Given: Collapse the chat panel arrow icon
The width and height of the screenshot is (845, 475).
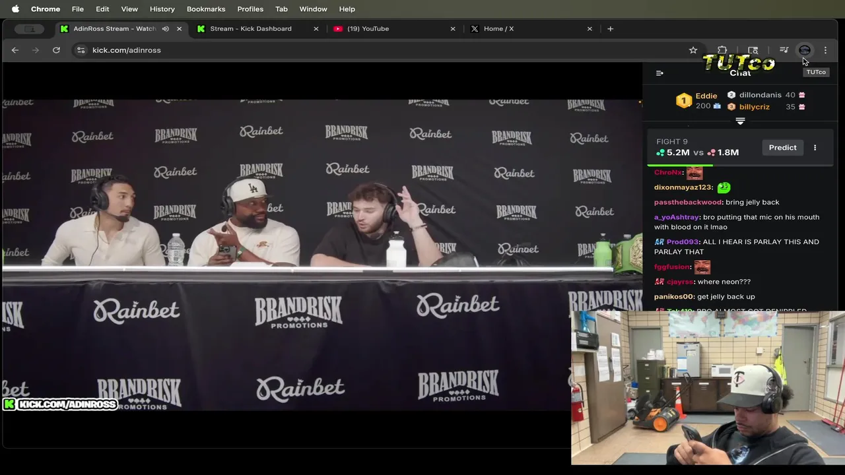Looking at the screenshot, I should pyautogui.click(x=659, y=73).
